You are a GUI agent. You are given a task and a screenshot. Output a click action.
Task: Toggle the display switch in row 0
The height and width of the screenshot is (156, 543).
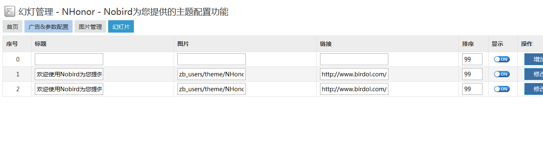click(502, 59)
